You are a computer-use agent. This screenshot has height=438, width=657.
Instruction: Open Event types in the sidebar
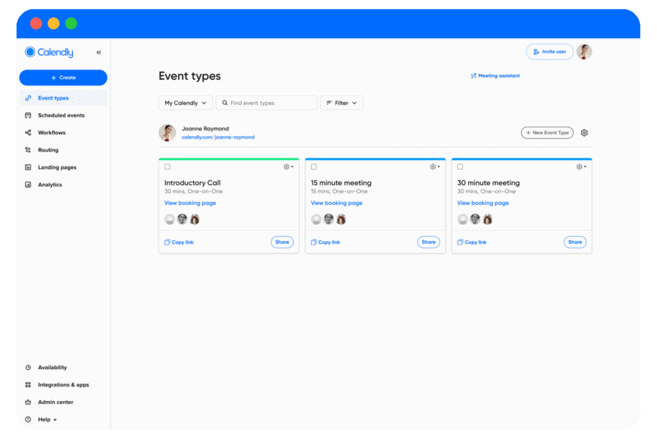click(x=63, y=98)
